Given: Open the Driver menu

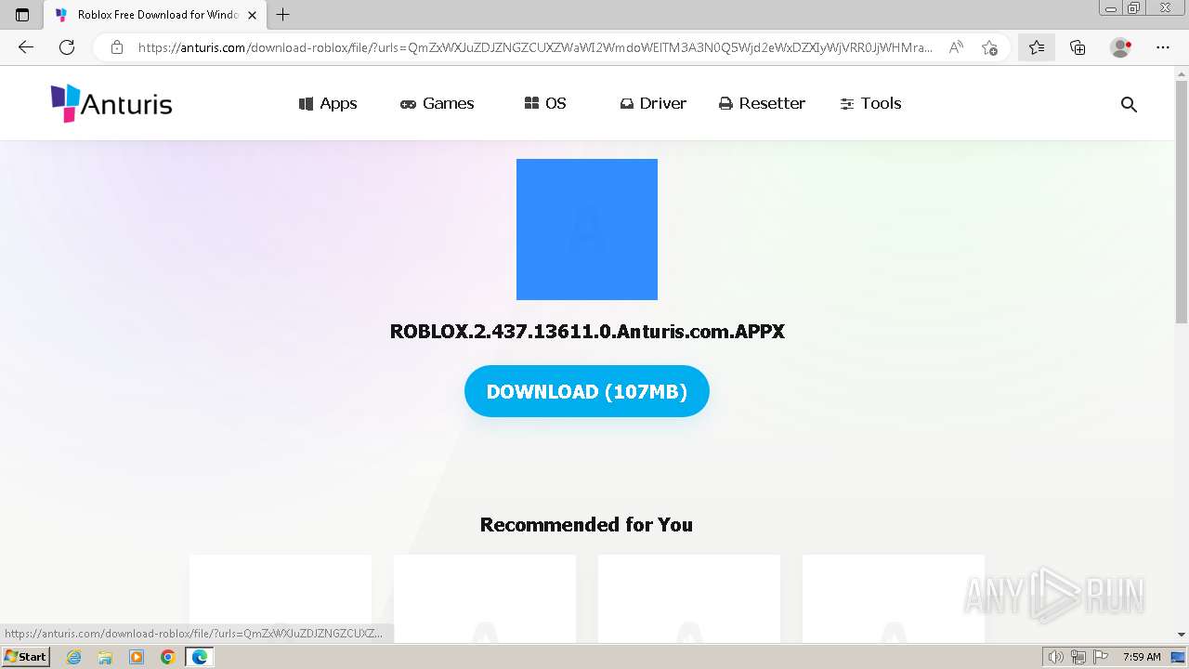Looking at the screenshot, I should click(x=654, y=103).
